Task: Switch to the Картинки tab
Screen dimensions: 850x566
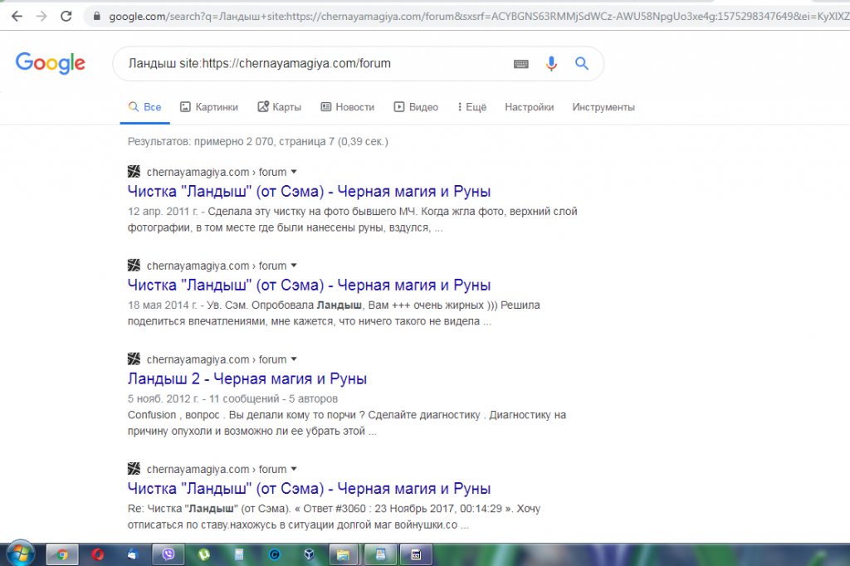Action: [x=209, y=107]
